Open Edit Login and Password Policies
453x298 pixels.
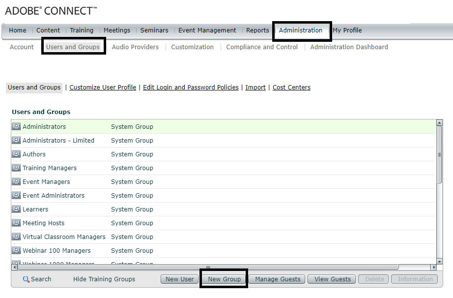[x=191, y=88]
